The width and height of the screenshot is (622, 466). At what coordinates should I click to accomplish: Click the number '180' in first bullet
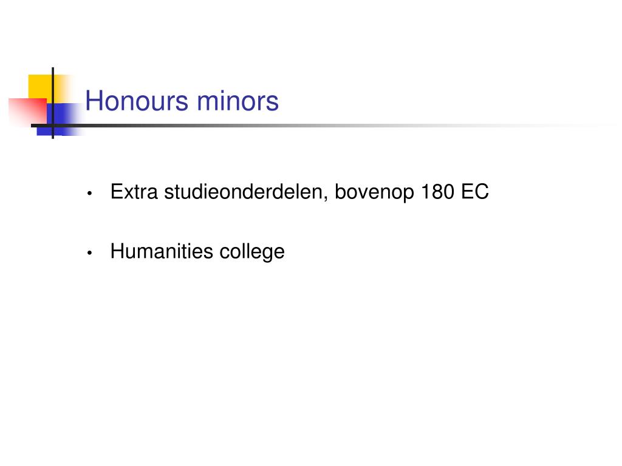coord(437,192)
